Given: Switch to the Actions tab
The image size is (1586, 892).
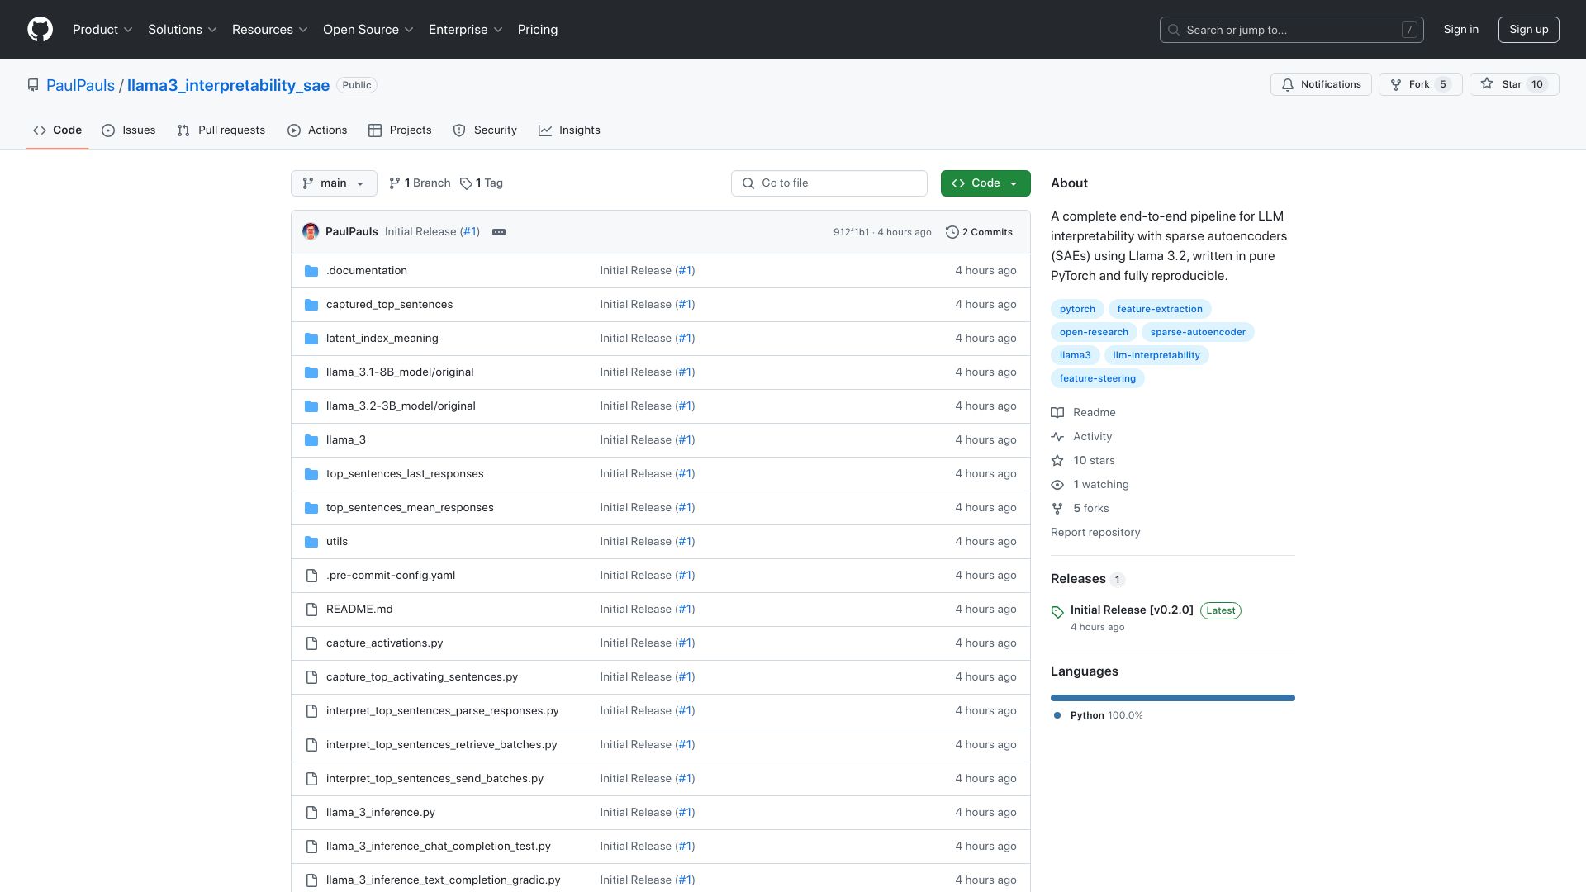Looking at the screenshot, I should point(317,130).
